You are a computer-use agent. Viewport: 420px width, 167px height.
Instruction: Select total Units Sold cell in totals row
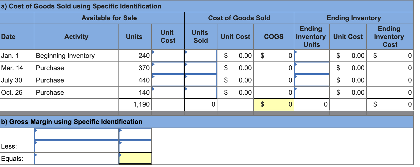(x=201, y=105)
